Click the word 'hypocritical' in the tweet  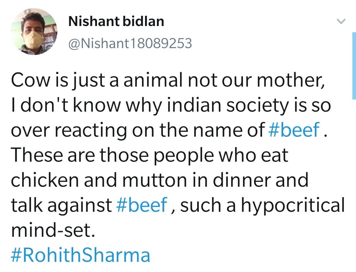293,205
